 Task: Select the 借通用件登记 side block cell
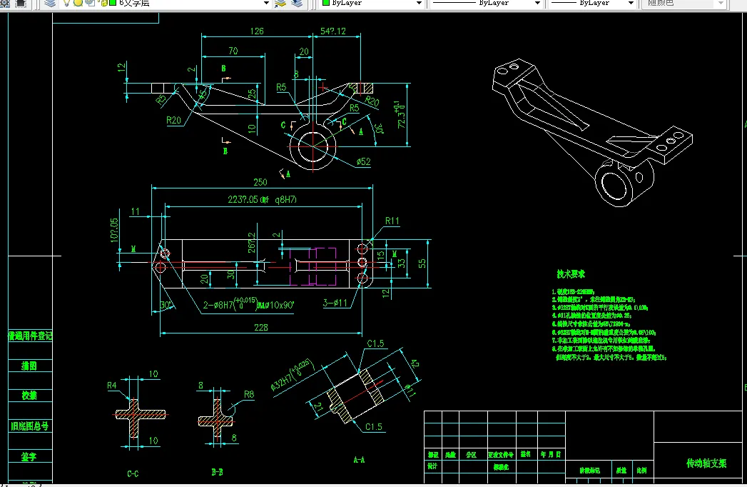coord(30,336)
